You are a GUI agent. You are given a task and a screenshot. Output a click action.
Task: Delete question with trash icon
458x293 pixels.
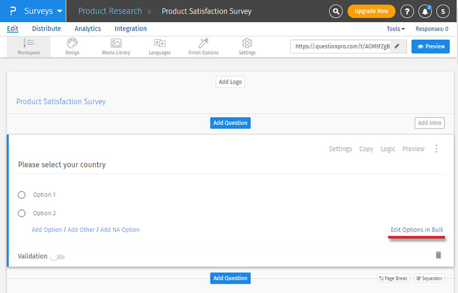pos(438,255)
